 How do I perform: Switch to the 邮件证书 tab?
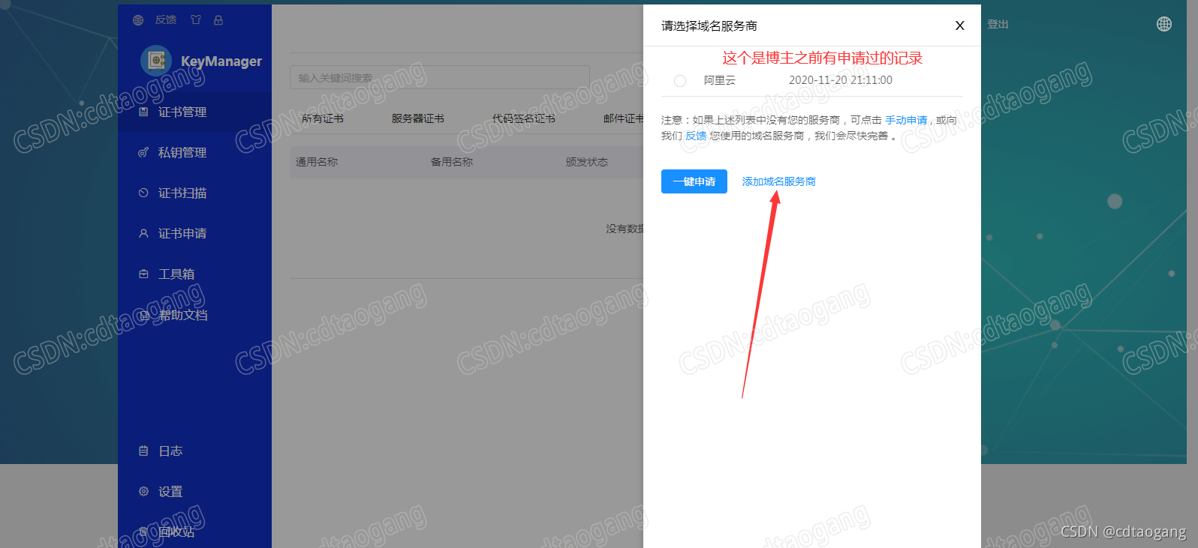(624, 118)
